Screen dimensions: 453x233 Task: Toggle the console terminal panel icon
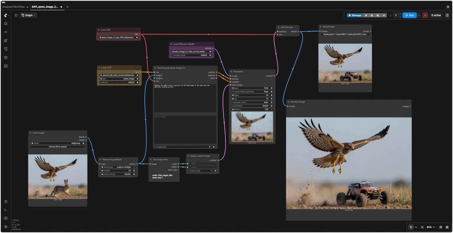point(6,210)
